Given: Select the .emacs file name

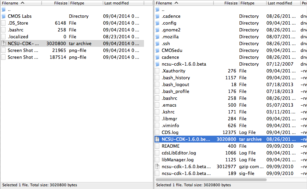Looking at the screenshot, I should 169,105.
